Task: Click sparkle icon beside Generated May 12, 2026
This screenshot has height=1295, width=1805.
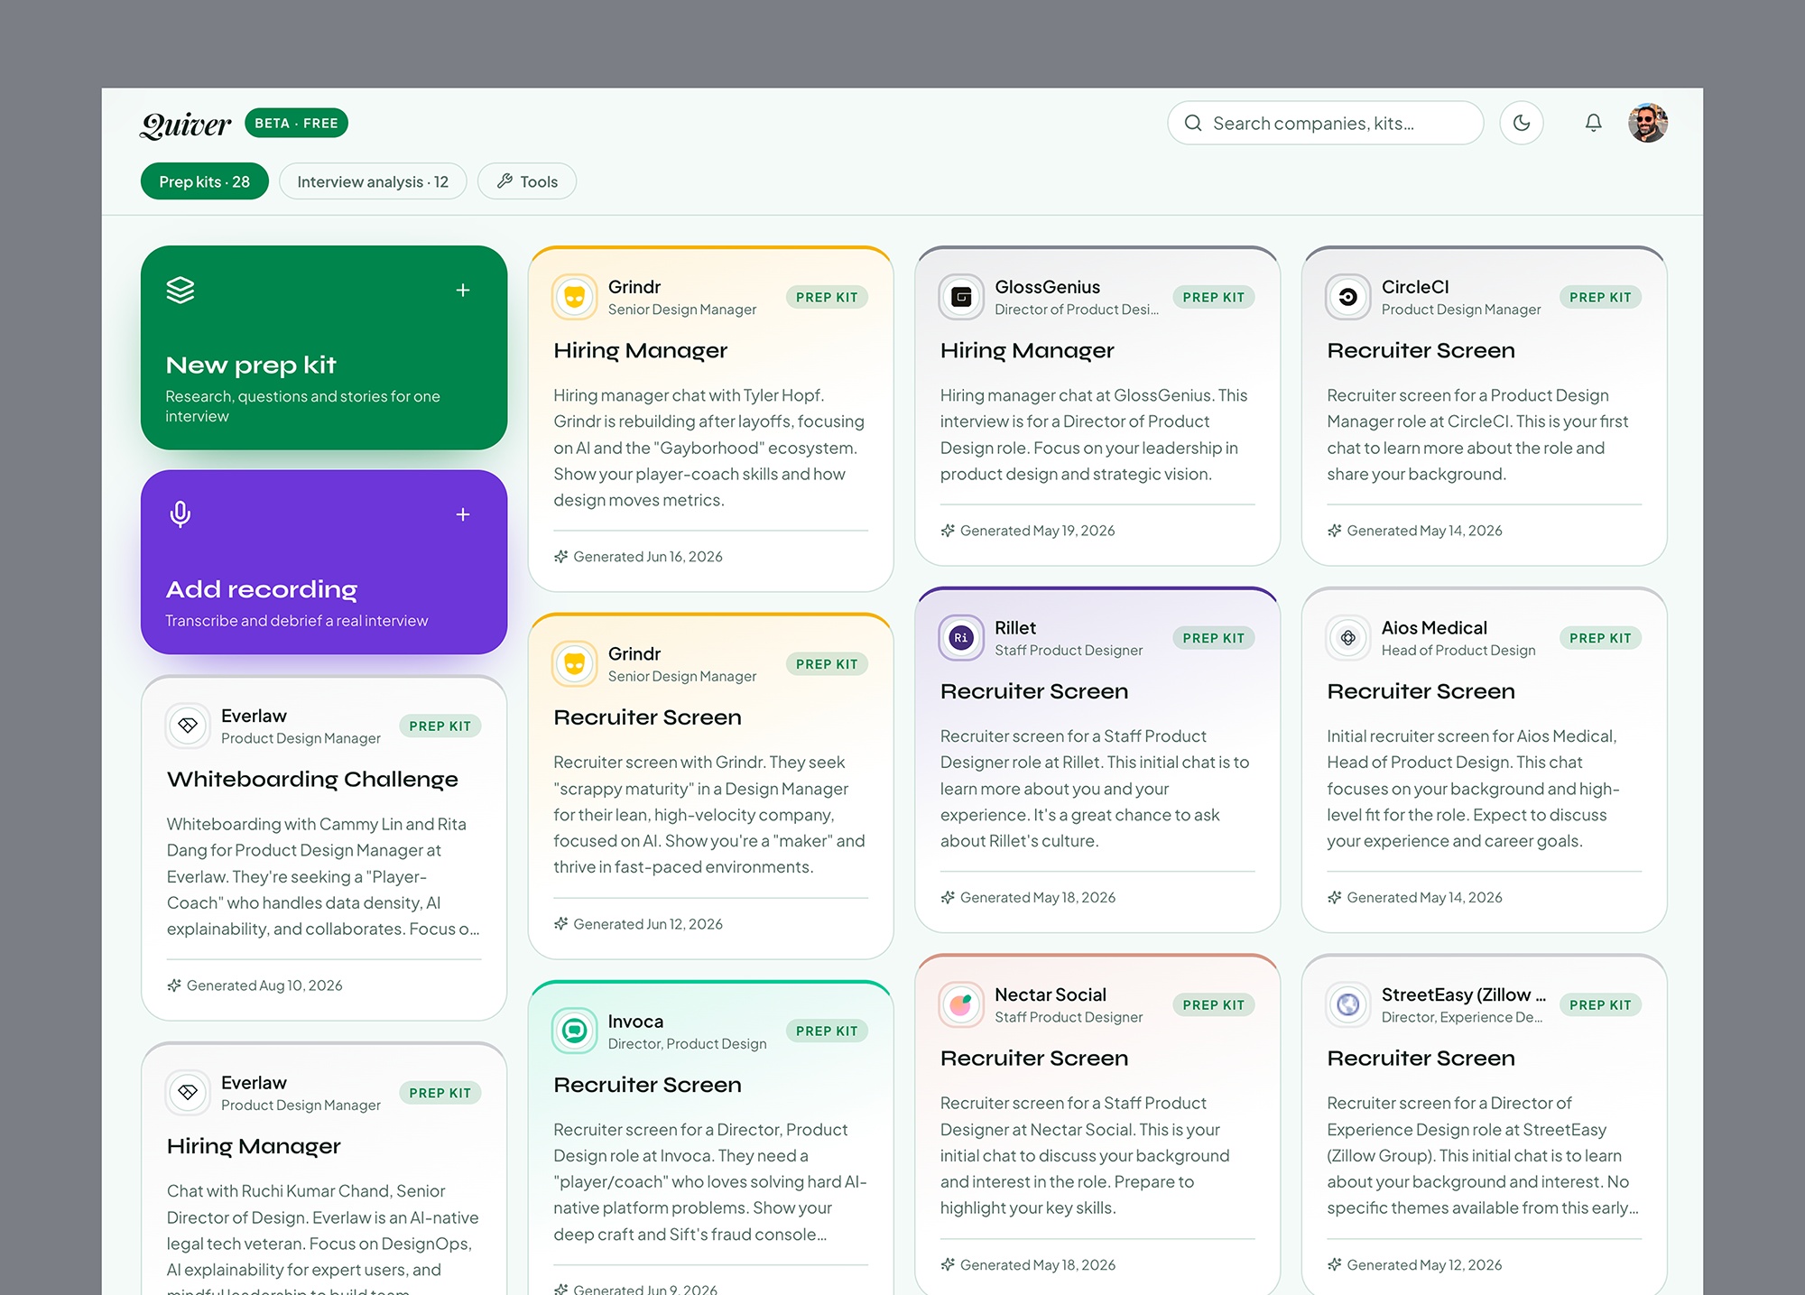Action: tap(1334, 1264)
